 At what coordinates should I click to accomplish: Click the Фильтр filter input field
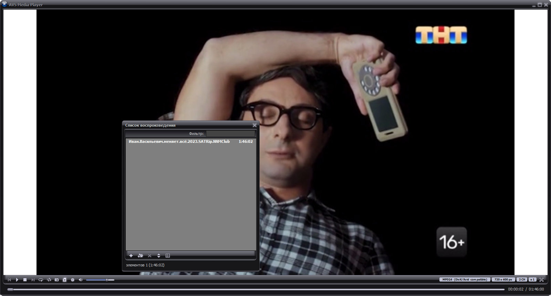click(x=230, y=134)
